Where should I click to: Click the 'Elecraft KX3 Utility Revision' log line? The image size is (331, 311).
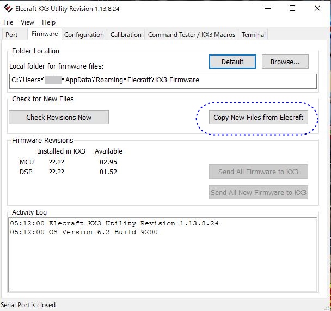tap(114, 223)
